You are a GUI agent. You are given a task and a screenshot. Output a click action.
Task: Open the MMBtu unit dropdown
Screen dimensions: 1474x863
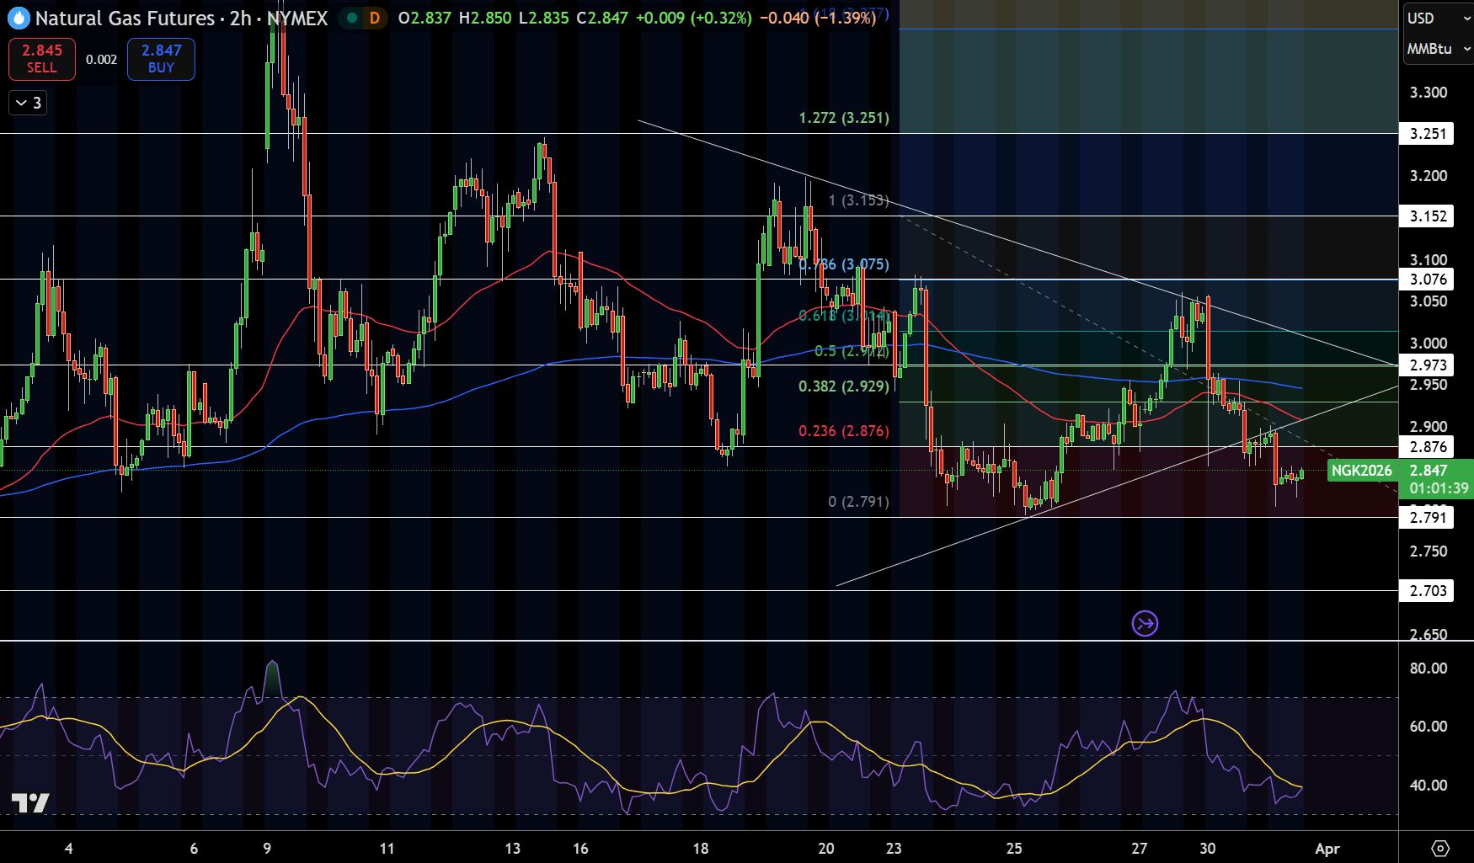click(x=1438, y=49)
